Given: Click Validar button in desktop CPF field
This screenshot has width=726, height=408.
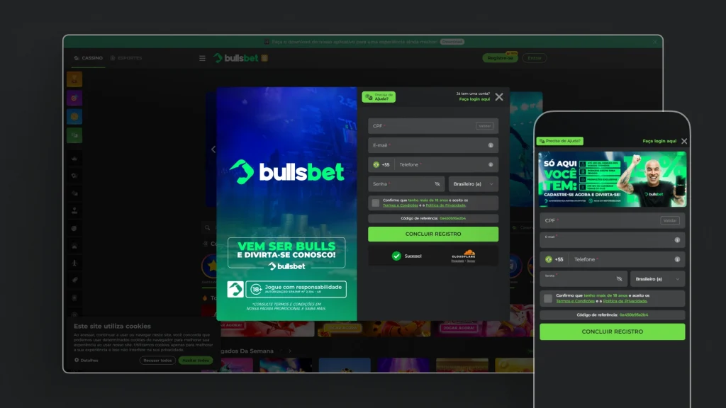Looking at the screenshot, I should point(484,126).
